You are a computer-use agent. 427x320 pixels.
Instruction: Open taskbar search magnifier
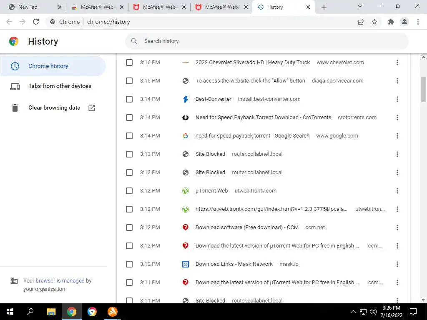(30, 312)
